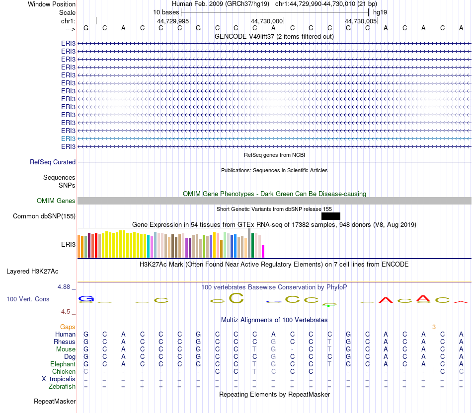Select the Mouse alignment row label

[x=66, y=349]
